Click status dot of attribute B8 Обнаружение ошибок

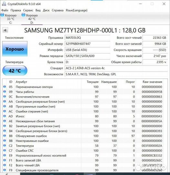point(5,136)
